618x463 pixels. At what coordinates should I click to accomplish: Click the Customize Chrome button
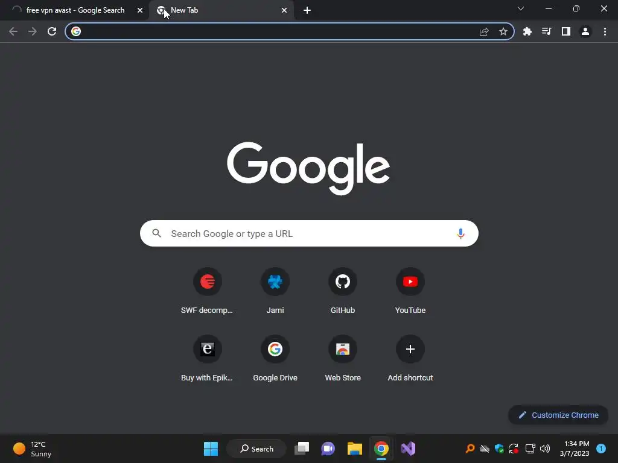point(558,415)
